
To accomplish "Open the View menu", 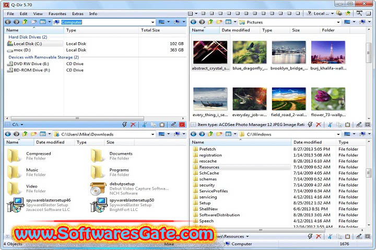I will click(38, 14).
